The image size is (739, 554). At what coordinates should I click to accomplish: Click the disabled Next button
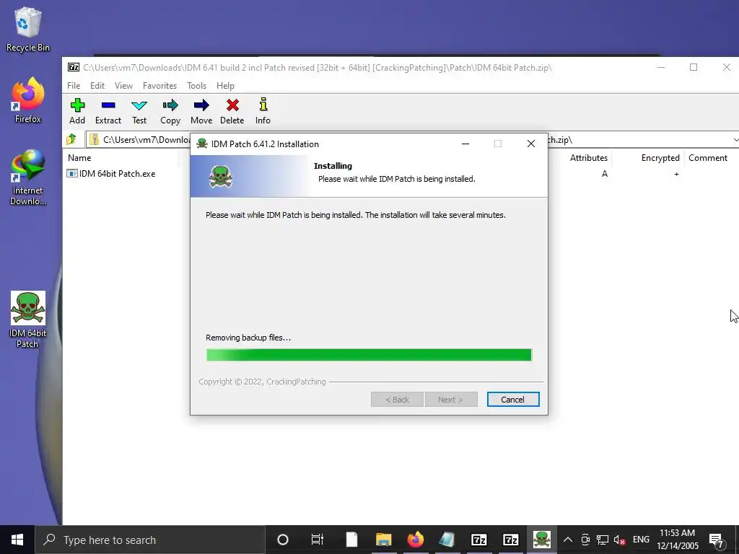(451, 400)
